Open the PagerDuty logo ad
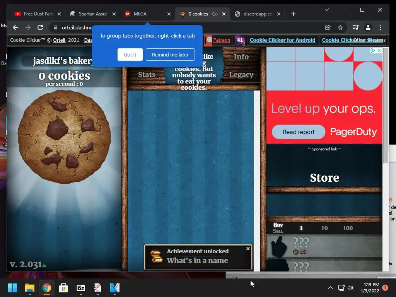The width and height of the screenshot is (396, 297). click(353, 132)
